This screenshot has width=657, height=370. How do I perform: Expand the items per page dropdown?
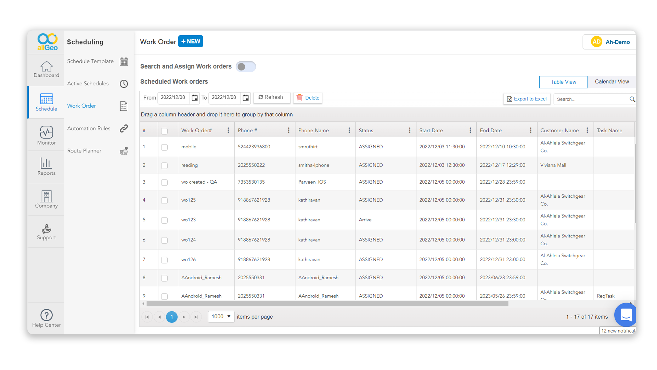(x=221, y=317)
